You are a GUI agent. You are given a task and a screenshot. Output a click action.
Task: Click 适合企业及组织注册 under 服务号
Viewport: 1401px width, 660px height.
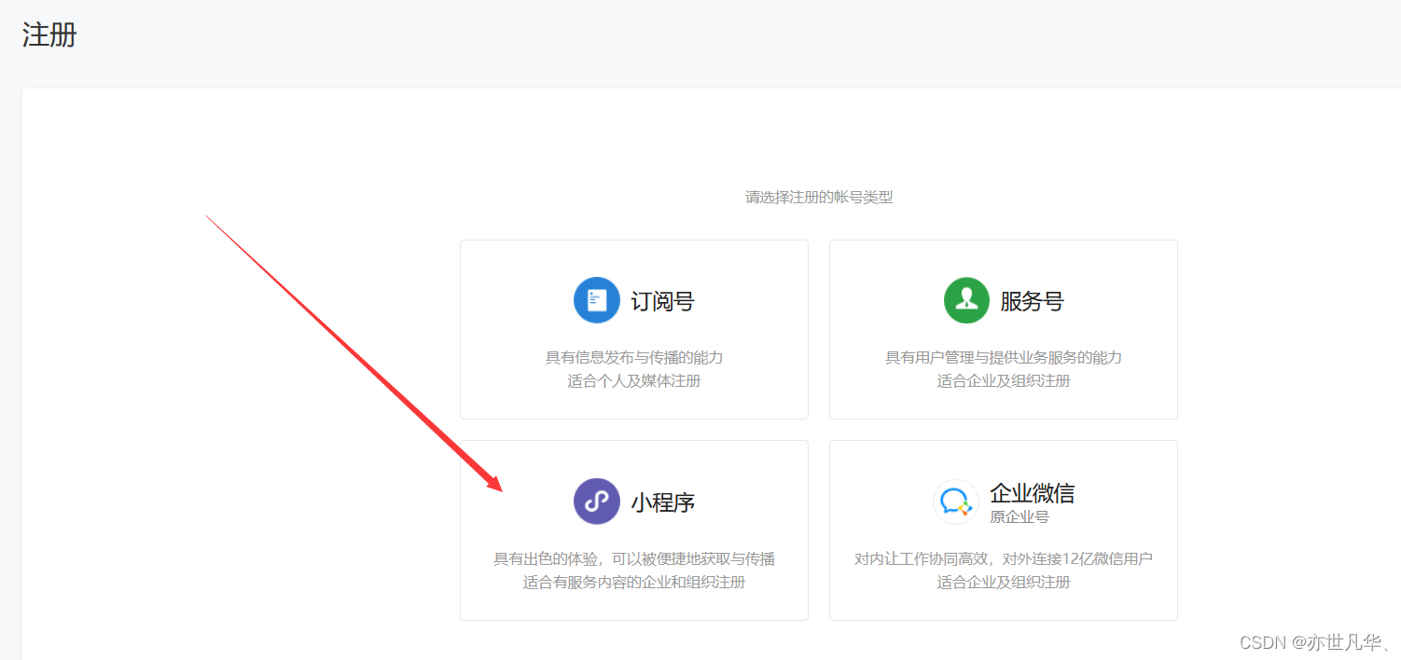(x=1004, y=380)
